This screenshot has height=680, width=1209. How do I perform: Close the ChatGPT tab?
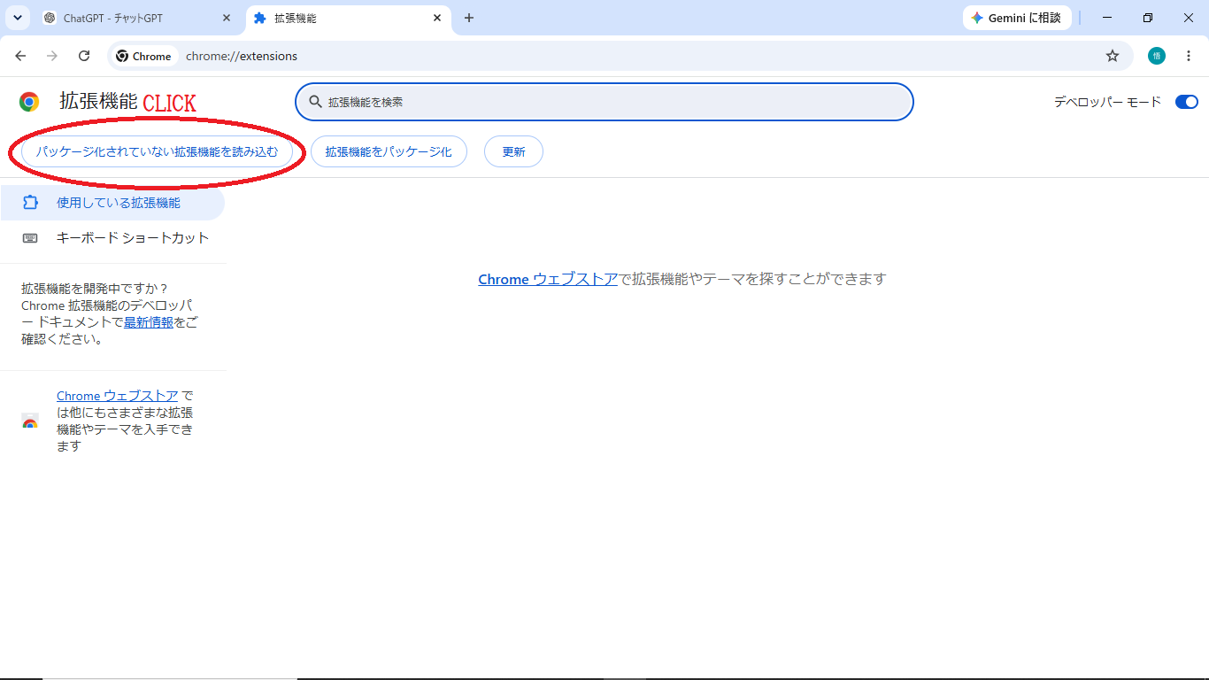pyautogui.click(x=226, y=18)
